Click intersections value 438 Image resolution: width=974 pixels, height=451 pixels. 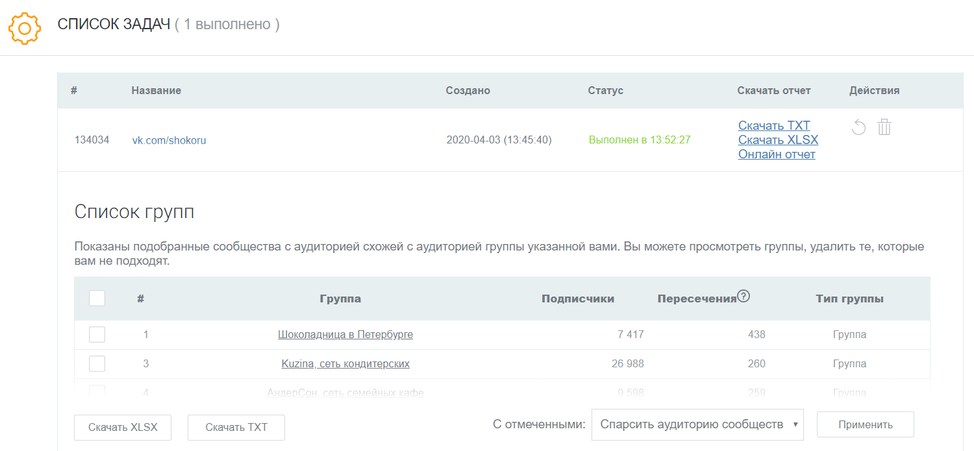pyautogui.click(x=756, y=335)
